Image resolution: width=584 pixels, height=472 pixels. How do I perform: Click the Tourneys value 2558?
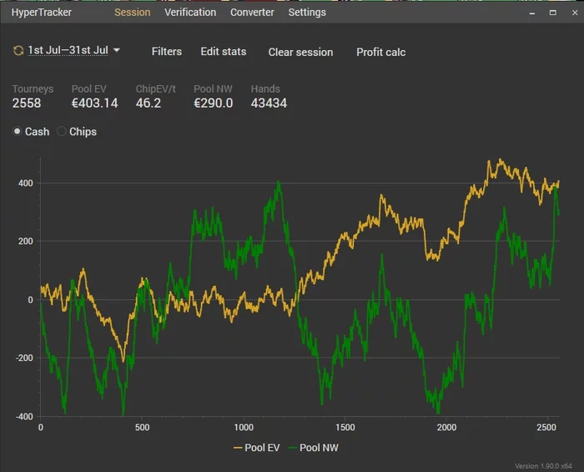27,103
